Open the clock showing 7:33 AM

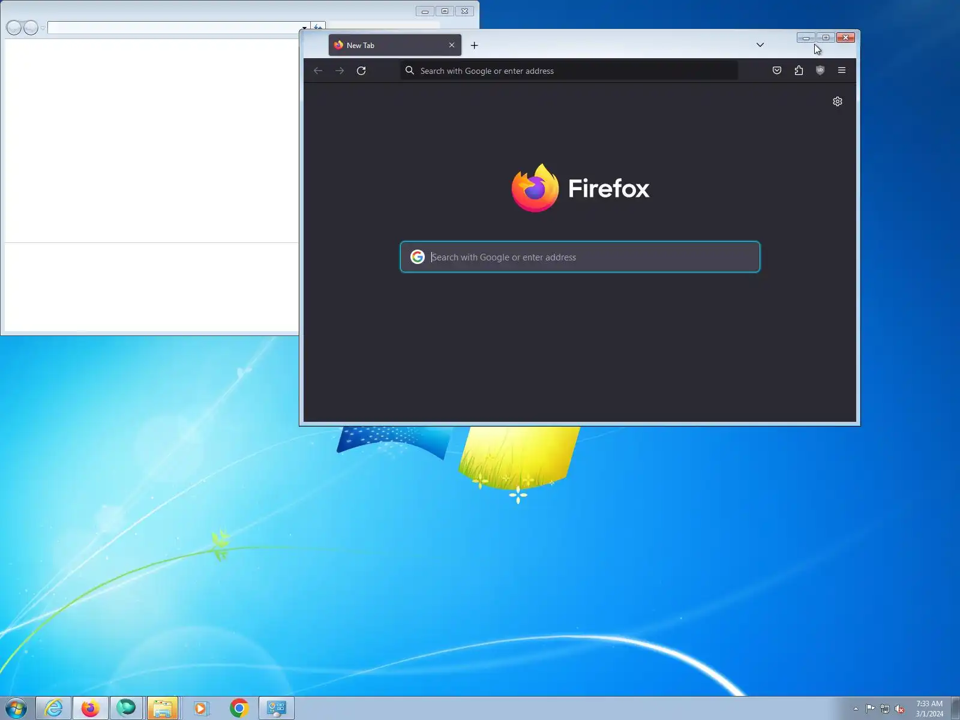point(929,709)
